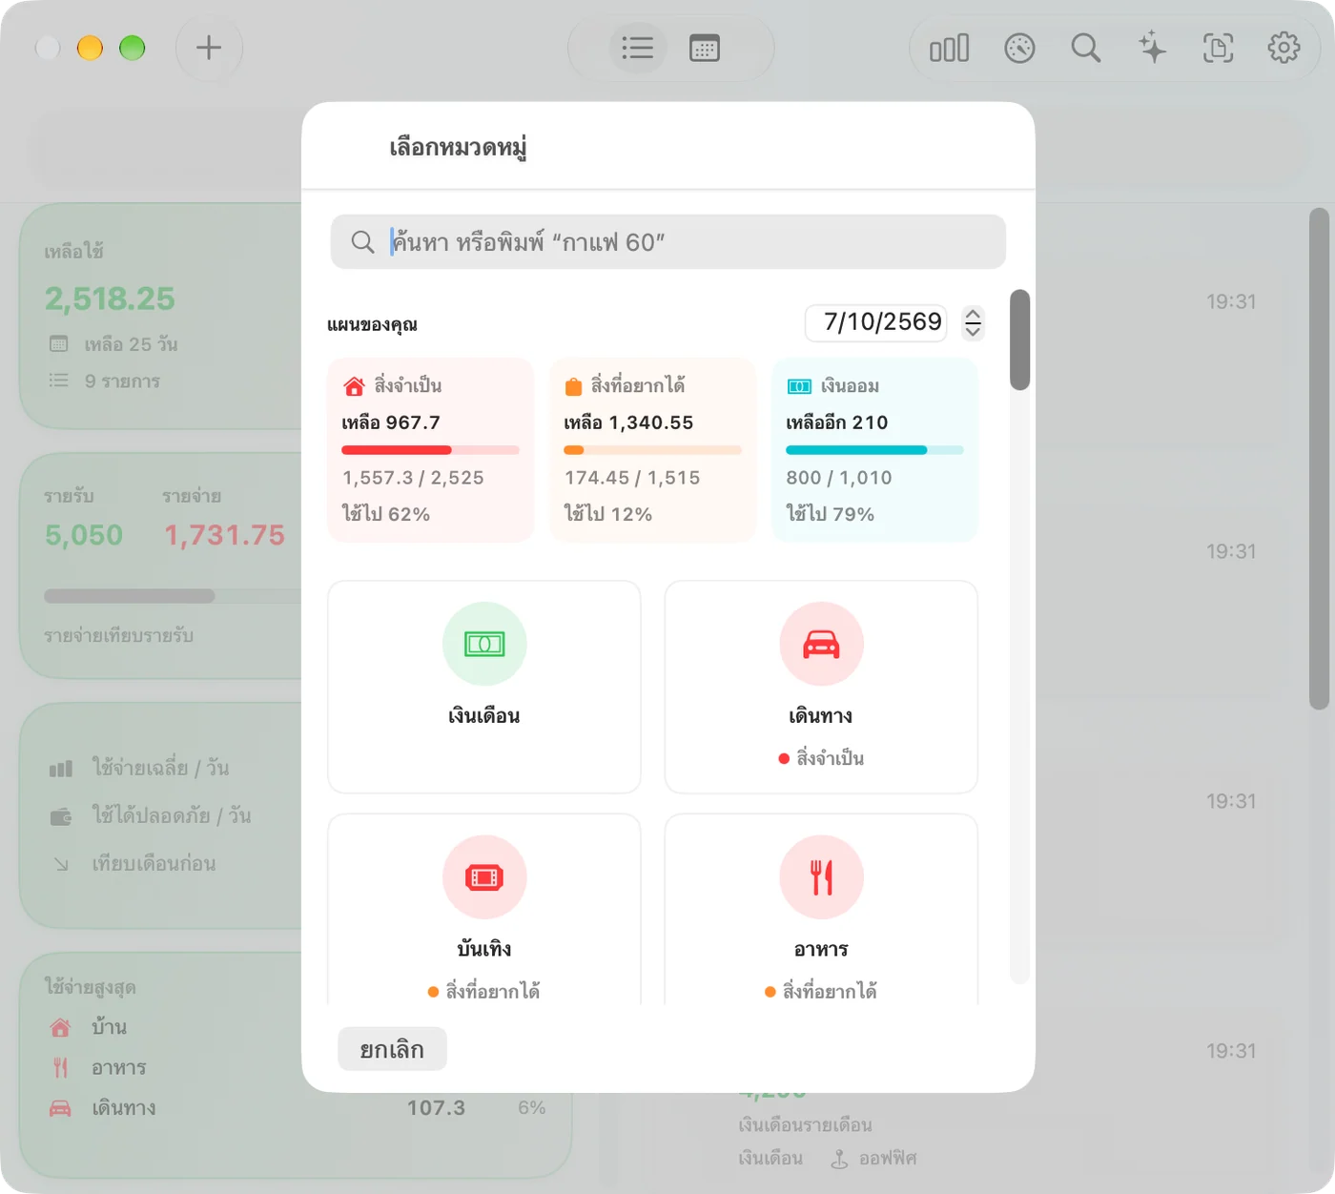Image resolution: width=1335 pixels, height=1194 pixels.
Task: Open the sparkle AI assistant icon
Action: (x=1152, y=48)
